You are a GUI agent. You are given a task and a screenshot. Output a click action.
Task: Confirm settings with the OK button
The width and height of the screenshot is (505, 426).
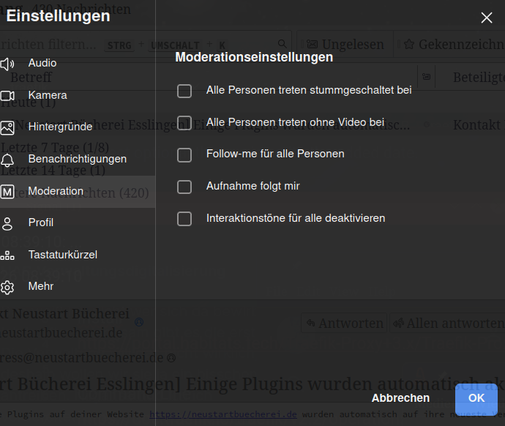tap(476, 398)
